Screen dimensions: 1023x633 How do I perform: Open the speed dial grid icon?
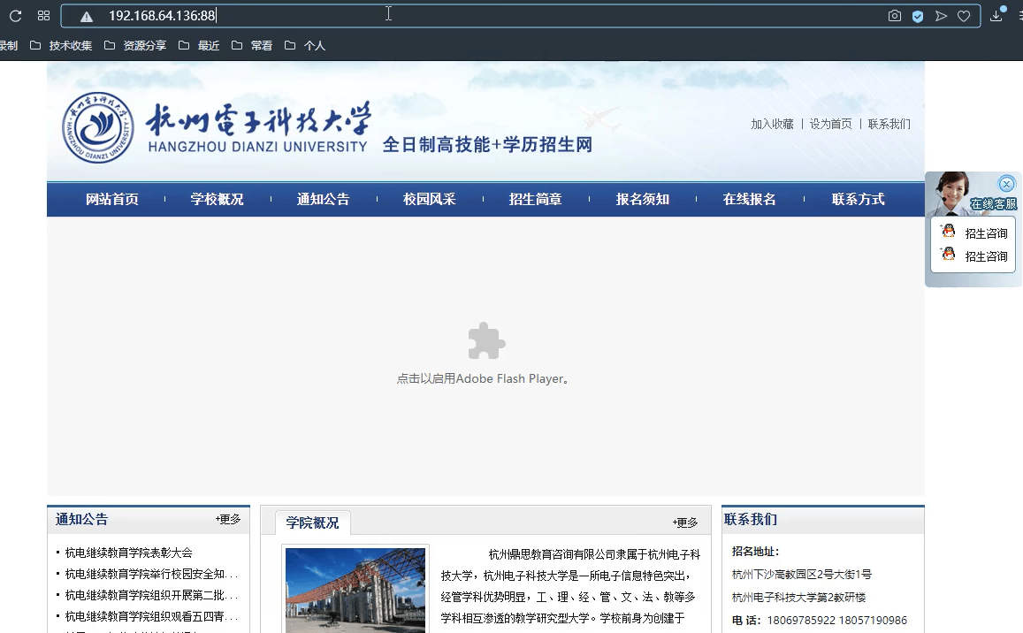click(x=43, y=16)
